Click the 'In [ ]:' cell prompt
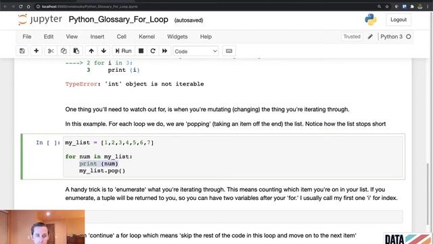The image size is (433, 244). [x=48, y=142]
